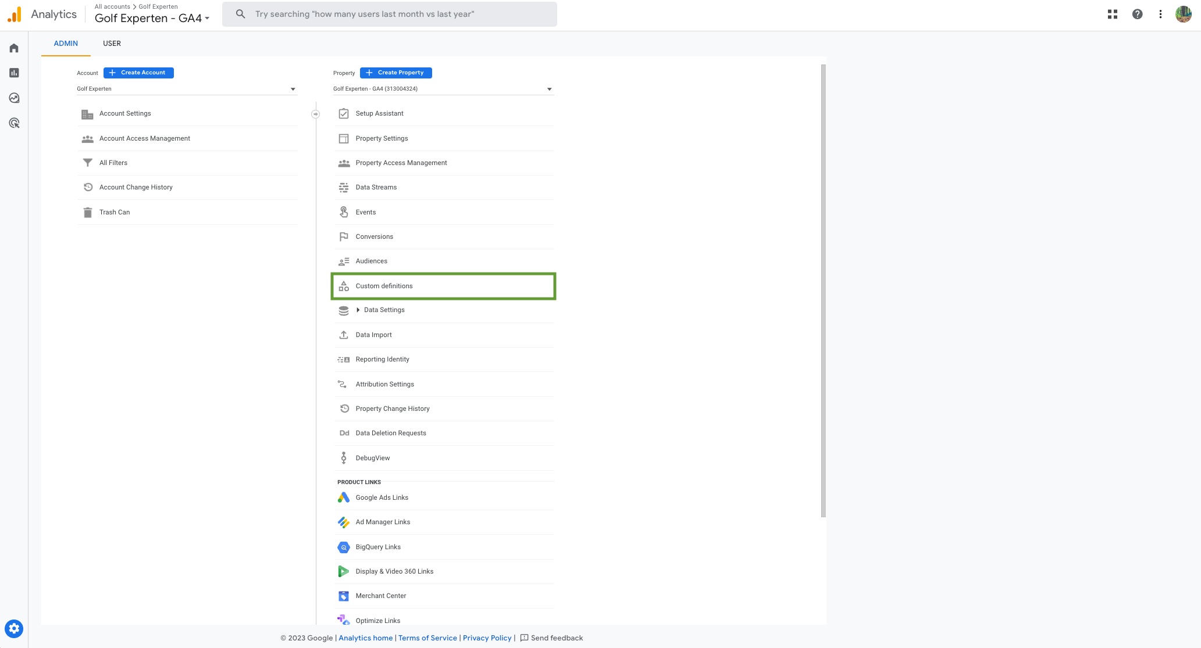
Task: Open the Analytics home link
Action: tap(365, 638)
